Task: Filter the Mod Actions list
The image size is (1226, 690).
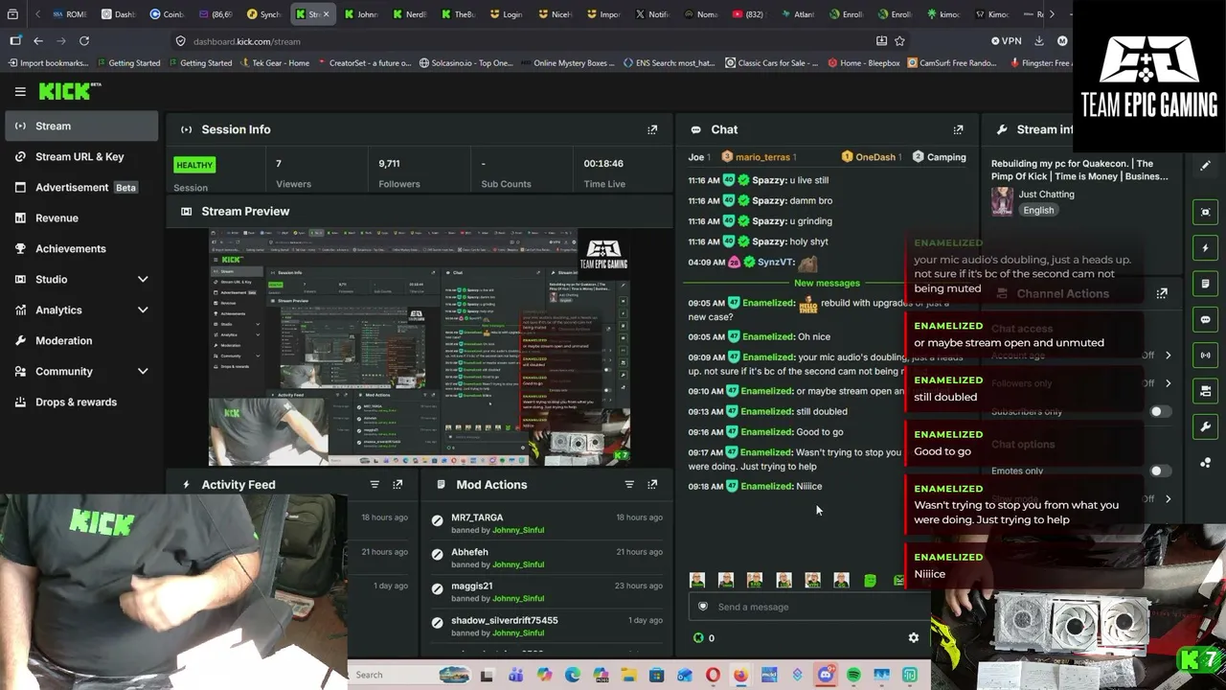Action: pyautogui.click(x=629, y=485)
